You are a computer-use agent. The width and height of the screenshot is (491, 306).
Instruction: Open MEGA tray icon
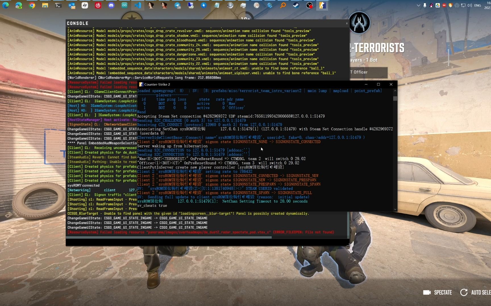coord(444,5)
